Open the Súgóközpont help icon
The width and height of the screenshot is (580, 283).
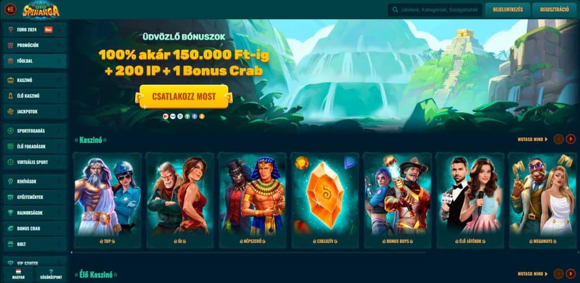click(x=51, y=274)
